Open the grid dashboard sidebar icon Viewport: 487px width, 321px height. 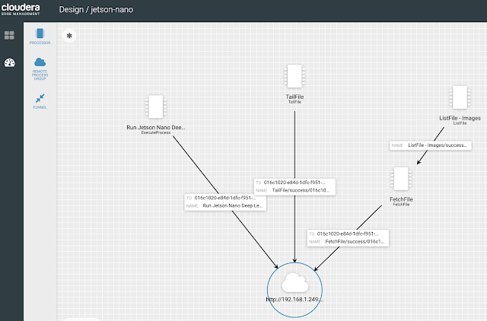click(9, 36)
